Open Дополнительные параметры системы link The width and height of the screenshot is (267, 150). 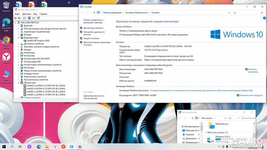pos(97,44)
